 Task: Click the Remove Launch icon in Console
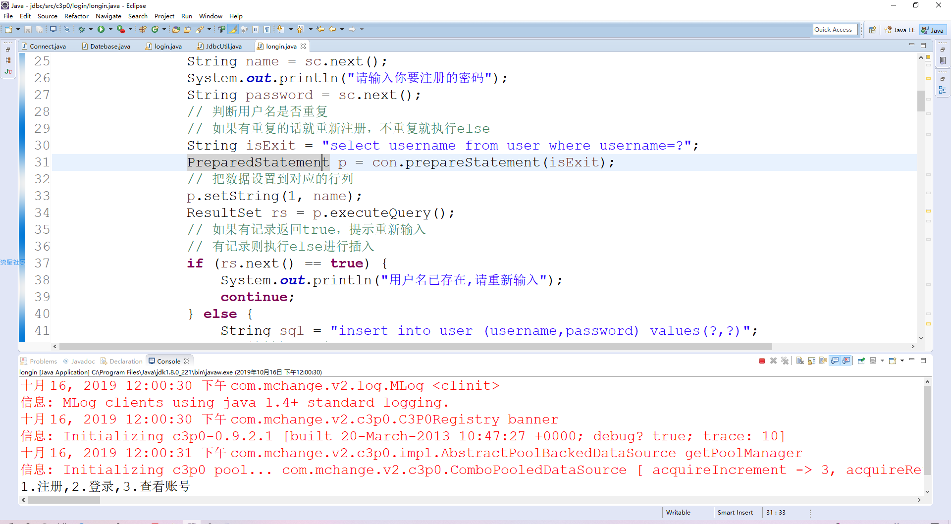pyautogui.click(x=773, y=361)
